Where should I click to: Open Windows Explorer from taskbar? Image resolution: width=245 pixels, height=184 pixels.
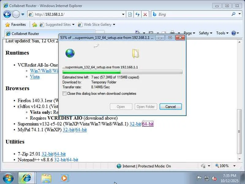[x=46, y=178]
